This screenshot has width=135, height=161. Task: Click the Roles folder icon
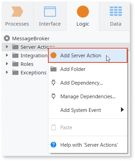(15, 64)
